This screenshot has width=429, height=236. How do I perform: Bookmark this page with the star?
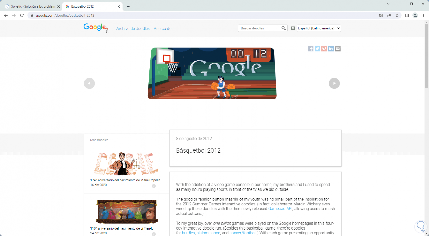coord(397,15)
